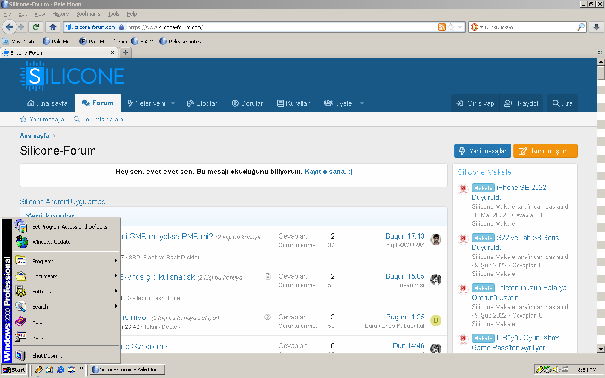Reload the page with the refresh icon
Screen dimensions: 605x378
pos(36,27)
